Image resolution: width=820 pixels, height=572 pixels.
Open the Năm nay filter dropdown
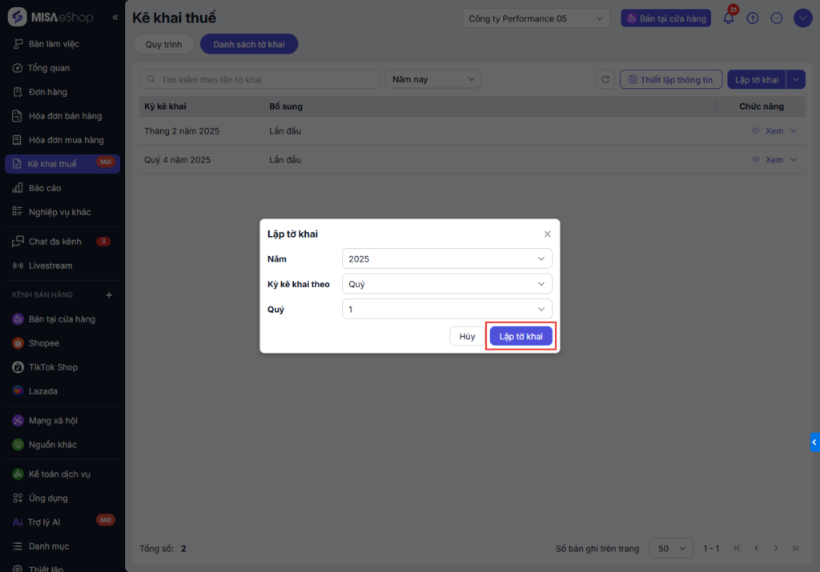(x=432, y=80)
